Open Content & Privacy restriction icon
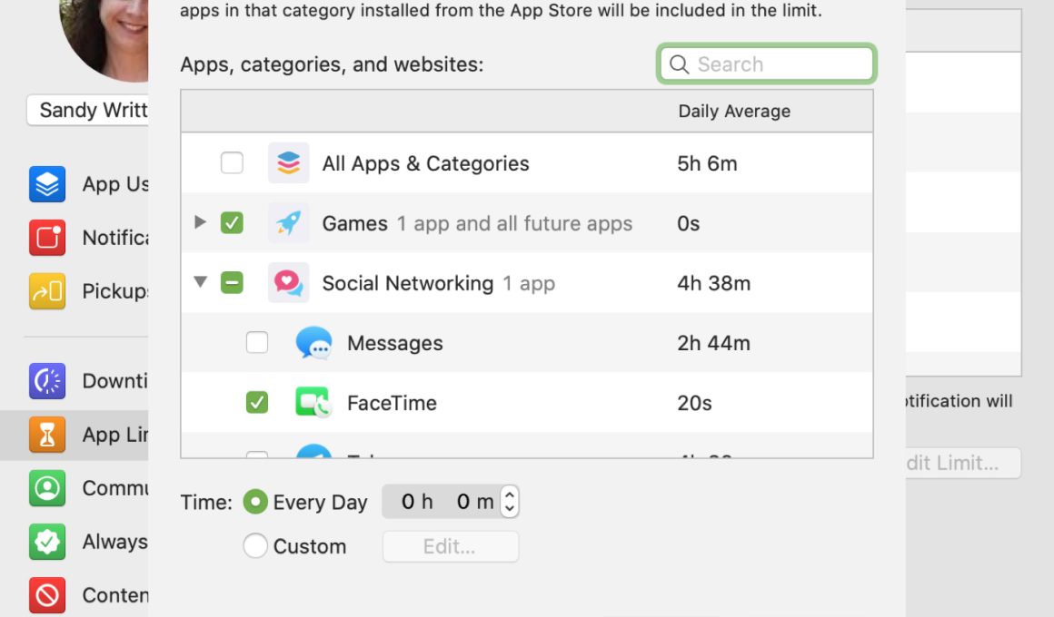Image resolution: width=1054 pixels, height=617 pixels. [47, 595]
